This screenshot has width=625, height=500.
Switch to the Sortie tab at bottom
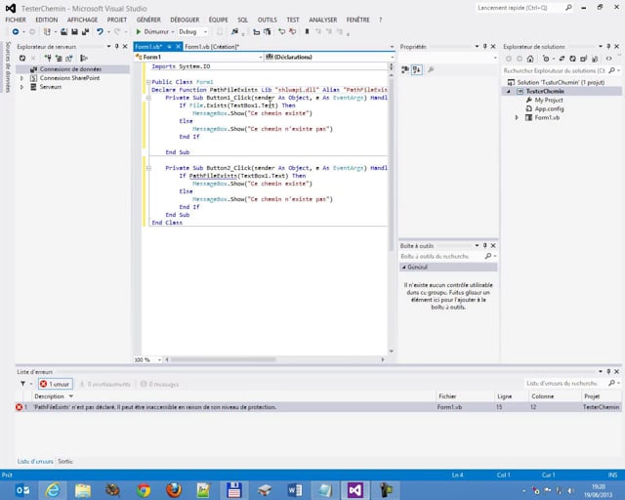point(65,461)
